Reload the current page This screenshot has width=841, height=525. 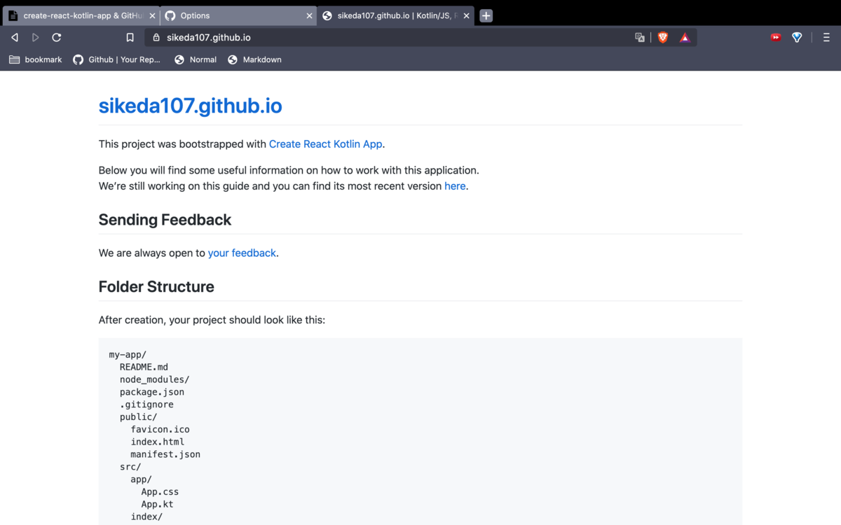click(x=57, y=37)
